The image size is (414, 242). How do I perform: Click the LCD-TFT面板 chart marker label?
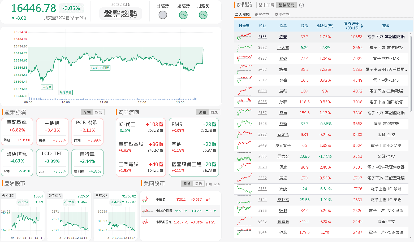(100, 68)
